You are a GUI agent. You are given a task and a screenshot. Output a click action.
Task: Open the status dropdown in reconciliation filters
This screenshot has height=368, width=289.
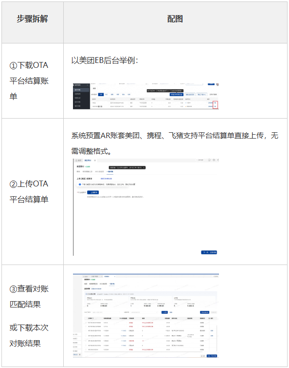pos(144,312)
